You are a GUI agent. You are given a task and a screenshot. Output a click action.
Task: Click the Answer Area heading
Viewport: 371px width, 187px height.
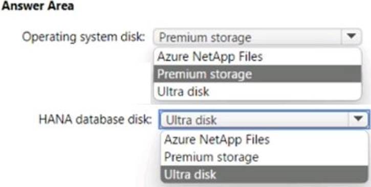[x=37, y=6]
